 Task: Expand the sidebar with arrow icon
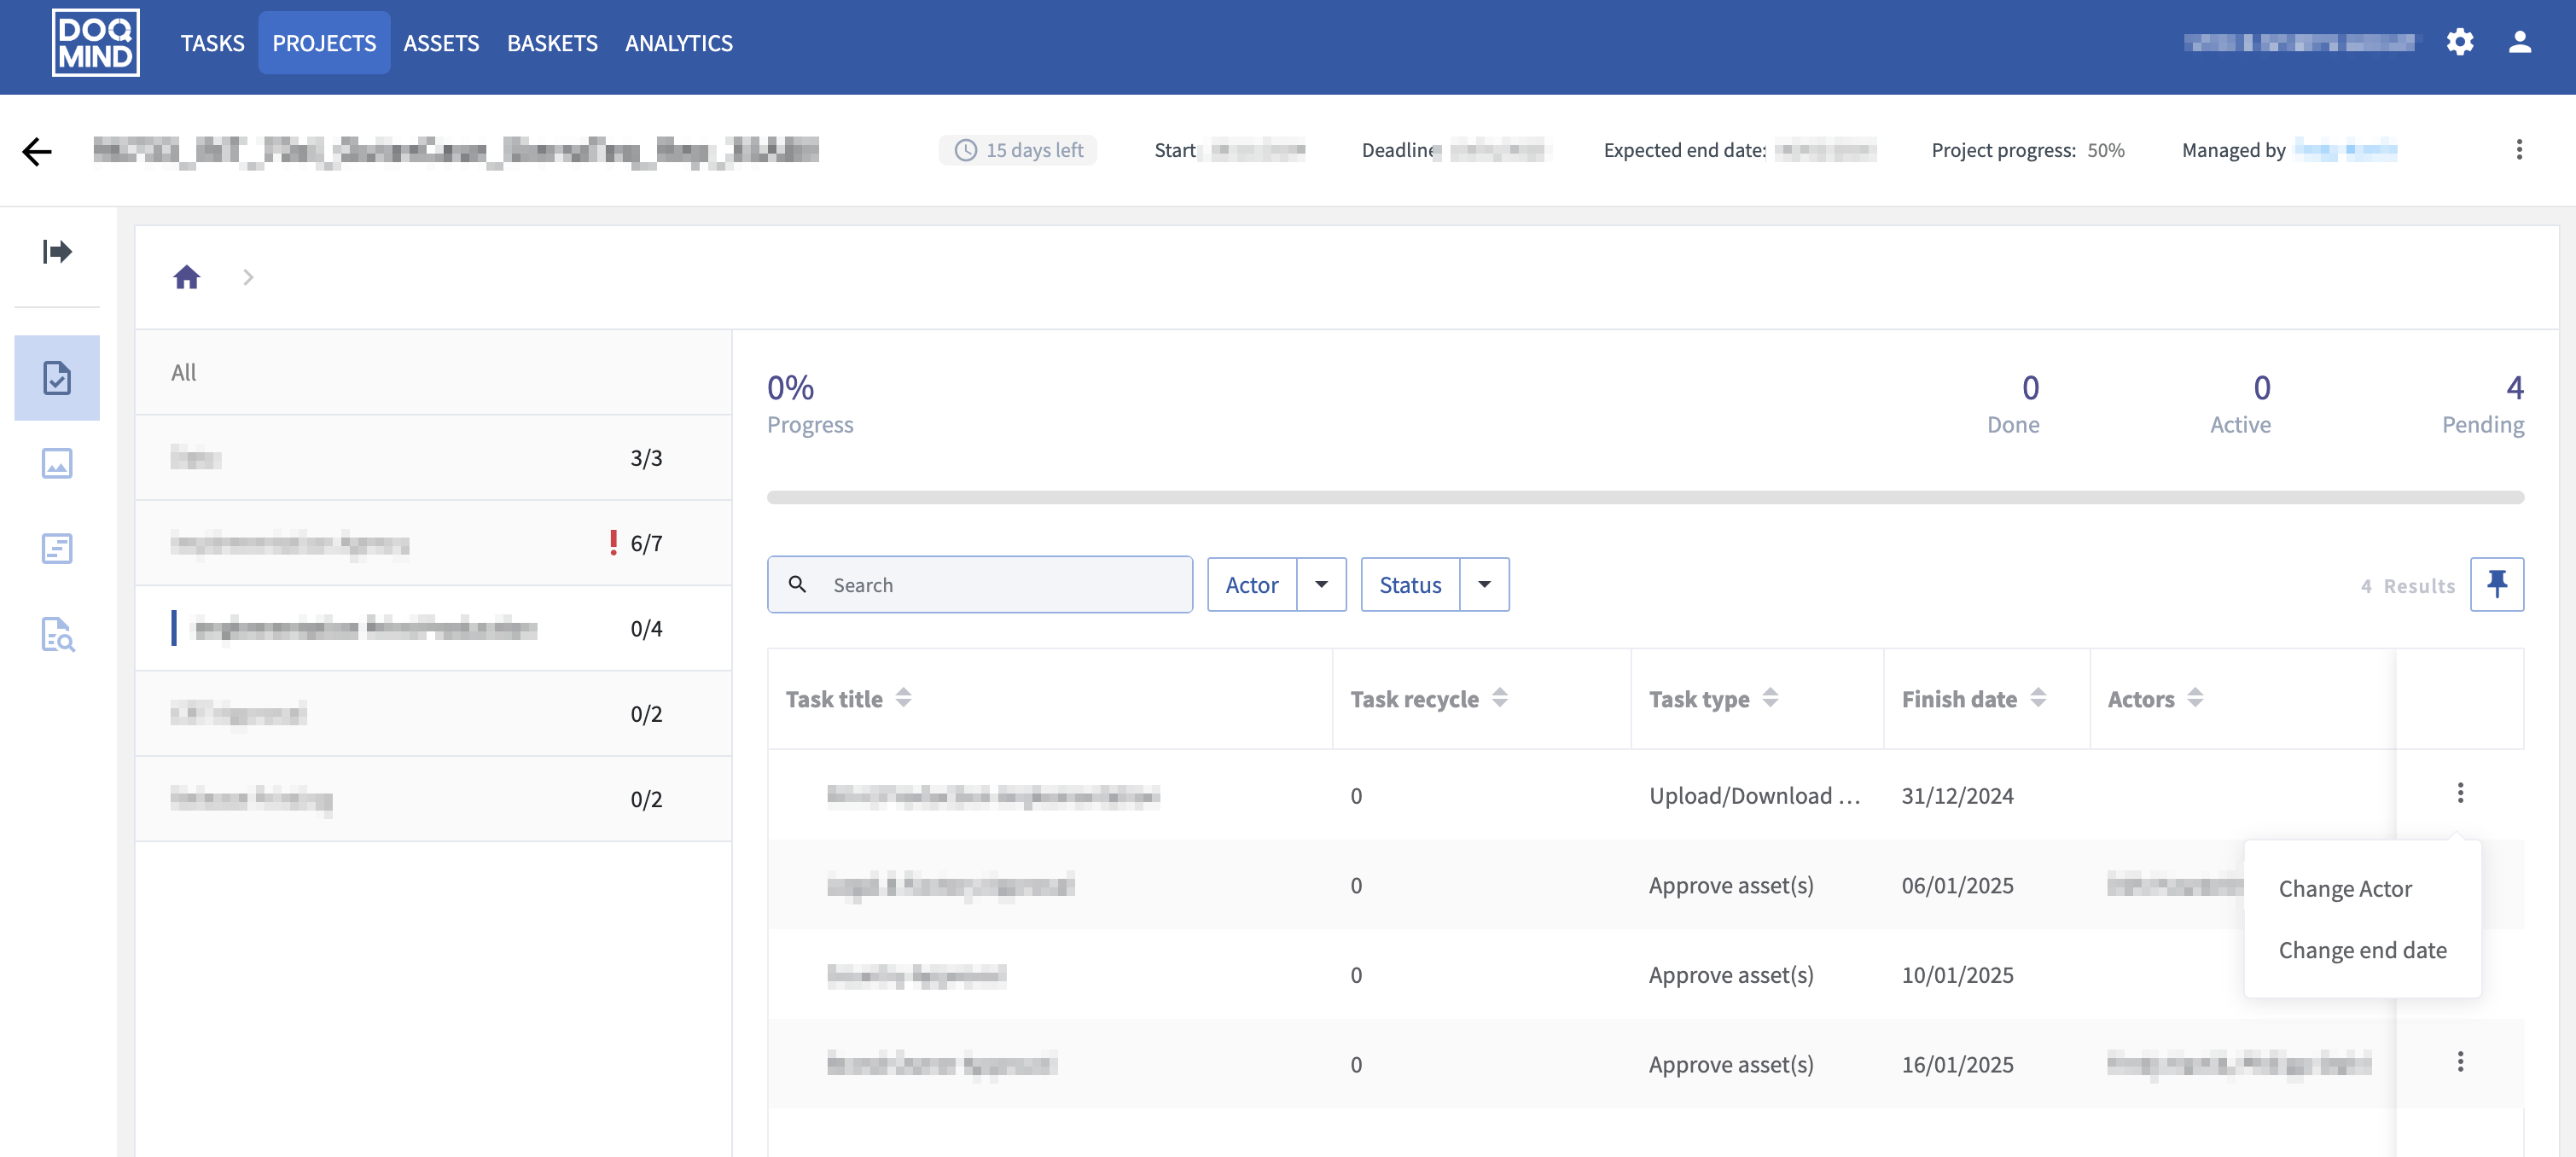tap(57, 251)
